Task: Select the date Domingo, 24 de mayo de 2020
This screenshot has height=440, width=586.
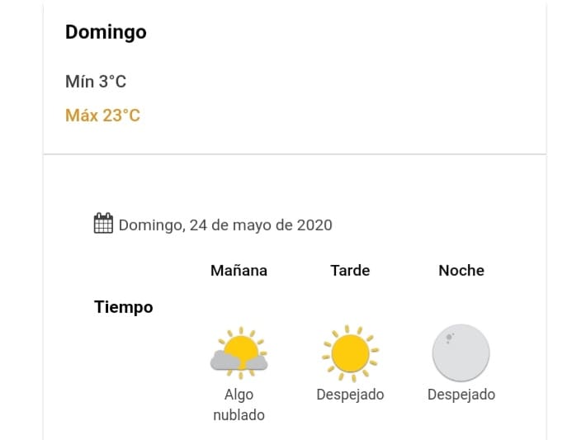Action: (225, 225)
